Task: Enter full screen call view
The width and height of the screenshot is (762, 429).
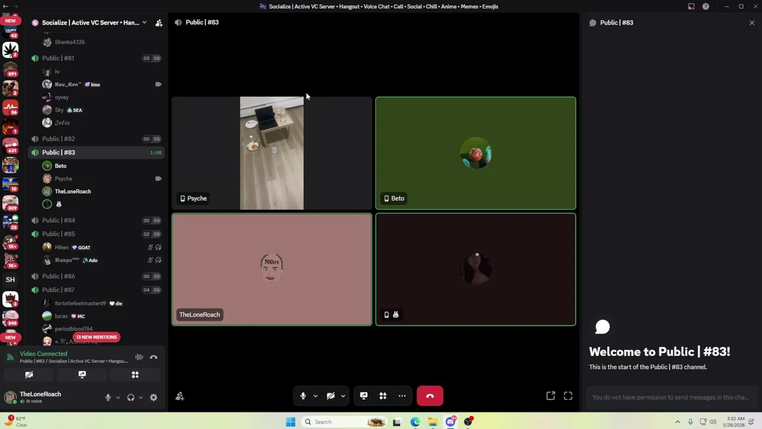Action: 568,396
